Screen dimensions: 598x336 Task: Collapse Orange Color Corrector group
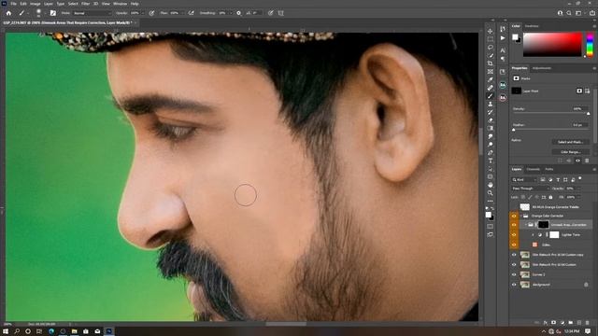[521, 216]
